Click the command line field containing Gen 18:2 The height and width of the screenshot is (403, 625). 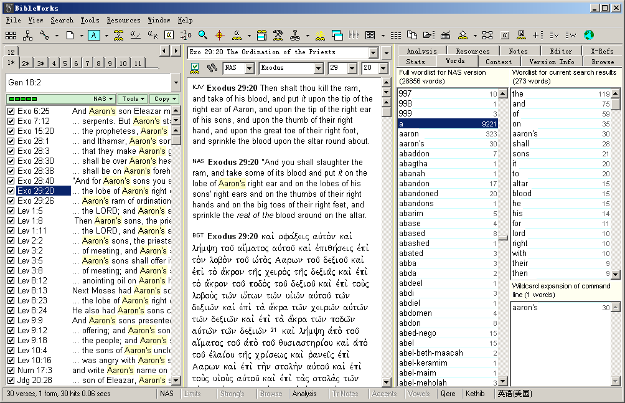89,83
